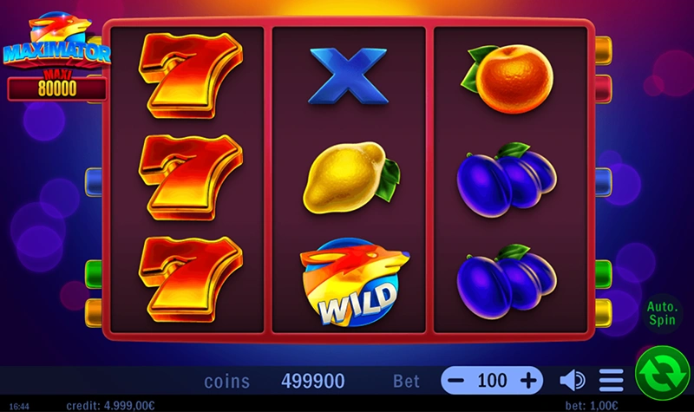Image resolution: width=694 pixels, height=412 pixels.
Task: Increase the bet with plus button
Action: (528, 381)
